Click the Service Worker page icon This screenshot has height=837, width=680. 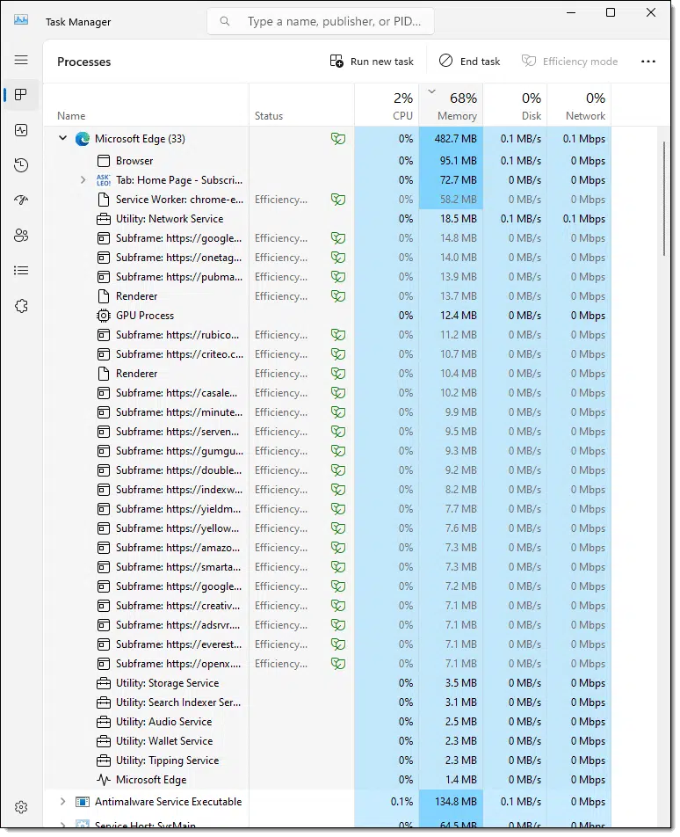click(x=104, y=200)
